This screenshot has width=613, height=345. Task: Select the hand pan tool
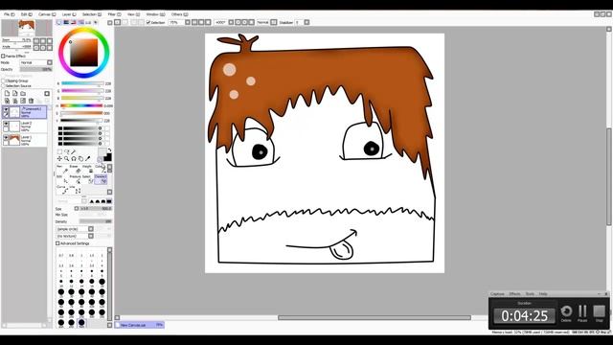pyautogui.click(x=80, y=159)
